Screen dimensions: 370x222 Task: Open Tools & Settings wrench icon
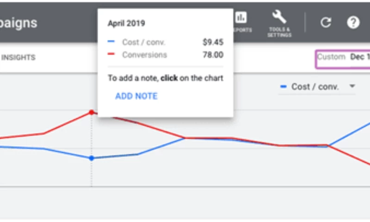click(x=279, y=18)
